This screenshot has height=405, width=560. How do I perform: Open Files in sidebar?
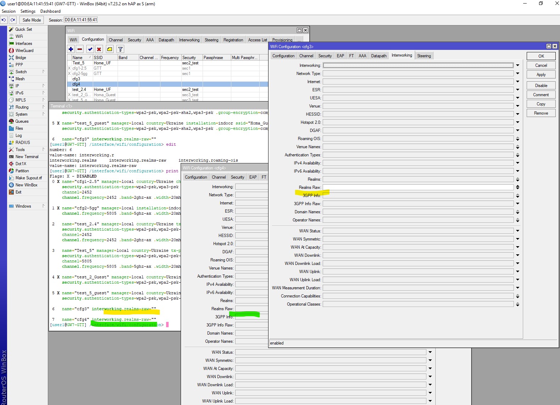[x=19, y=128]
